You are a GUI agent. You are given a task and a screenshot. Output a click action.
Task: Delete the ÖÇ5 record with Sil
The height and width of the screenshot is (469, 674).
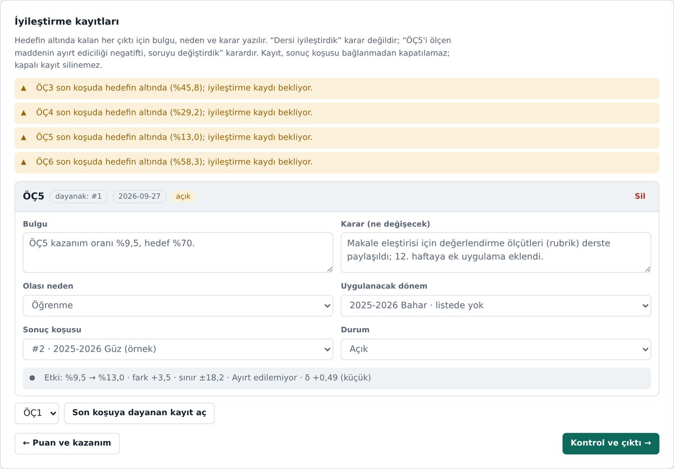point(640,196)
